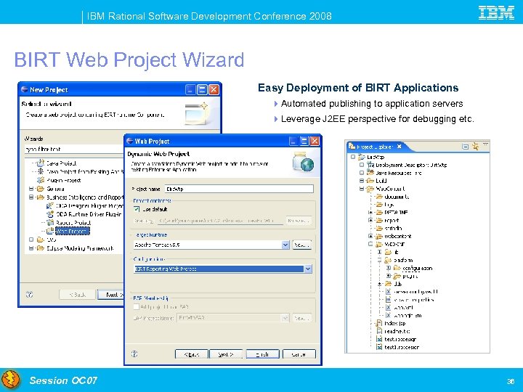Click the index.jsp file icon

[x=379, y=323]
